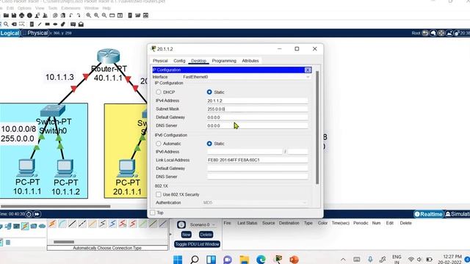Click the IP Configuration vertical scrollbar
Viewport: 470px width, 264px height.
coord(317,127)
